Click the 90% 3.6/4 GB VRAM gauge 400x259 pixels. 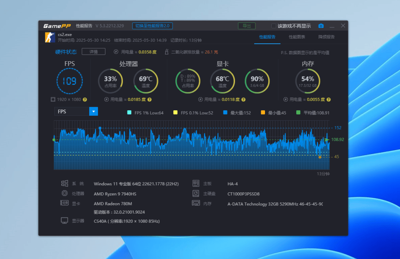click(257, 81)
